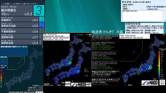Click the large intensity 3 tile for 福井県嶺北

tap(39, 11)
